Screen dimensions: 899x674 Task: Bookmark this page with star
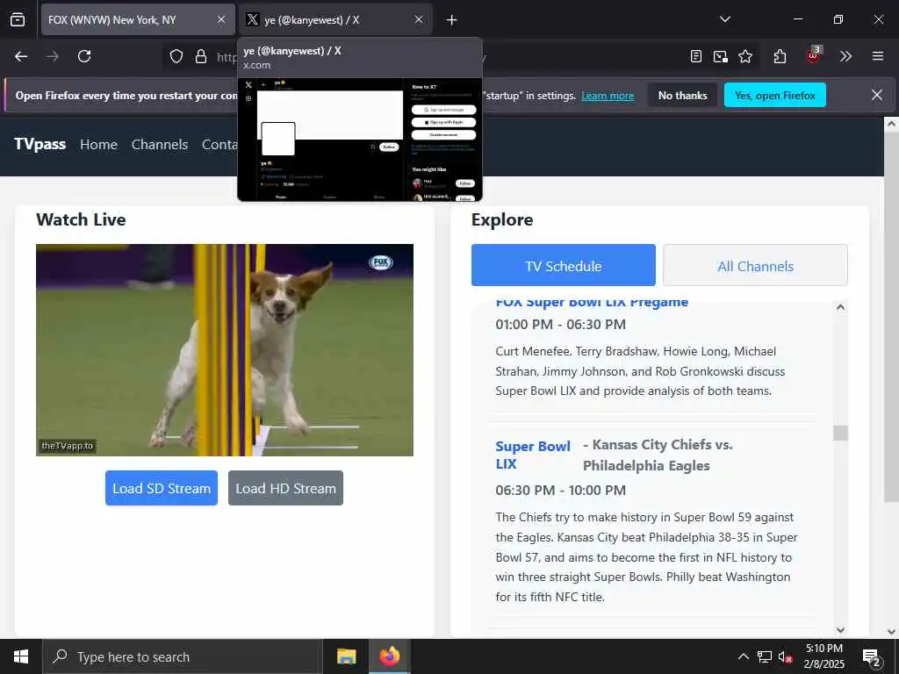coord(745,56)
